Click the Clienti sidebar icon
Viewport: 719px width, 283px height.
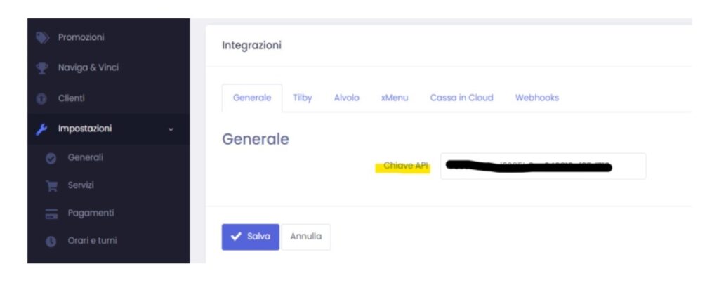[x=41, y=99]
